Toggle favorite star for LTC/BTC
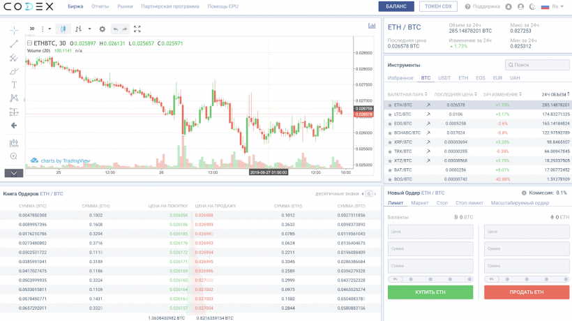The width and height of the screenshot is (572, 321). pyautogui.click(x=390, y=114)
